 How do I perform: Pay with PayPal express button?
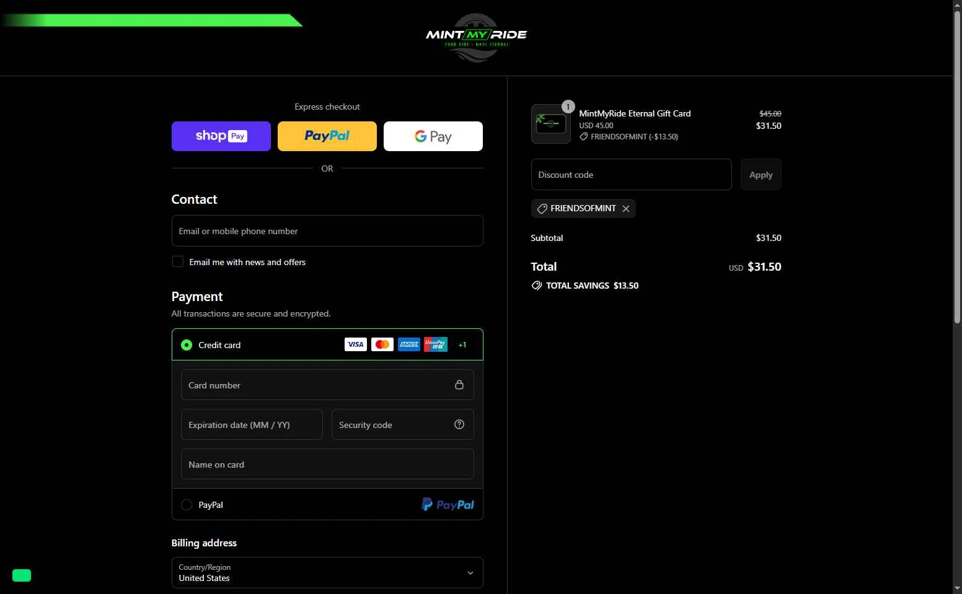[x=327, y=136]
